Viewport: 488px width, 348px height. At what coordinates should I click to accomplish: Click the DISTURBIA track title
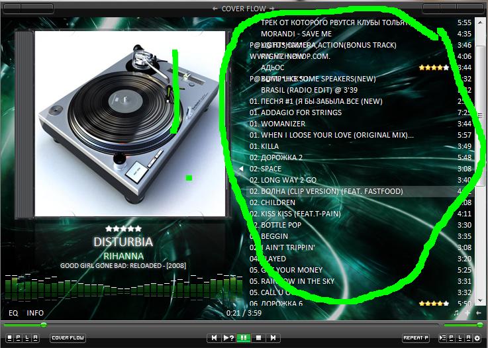tap(123, 242)
